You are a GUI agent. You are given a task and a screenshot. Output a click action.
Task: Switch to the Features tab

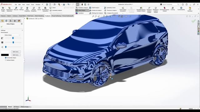click(3, 16)
